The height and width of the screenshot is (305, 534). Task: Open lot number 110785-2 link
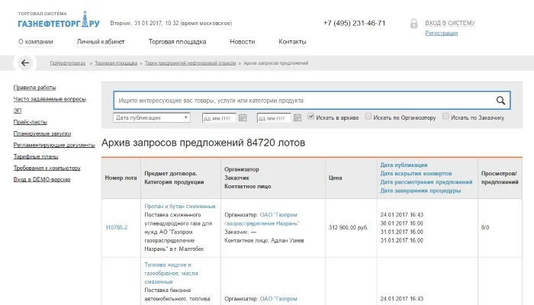click(117, 227)
